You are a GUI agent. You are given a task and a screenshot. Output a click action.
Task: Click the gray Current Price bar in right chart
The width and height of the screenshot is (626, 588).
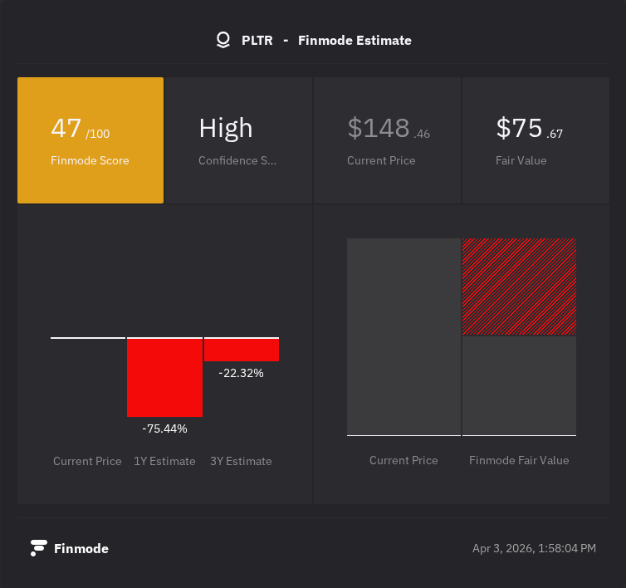[x=403, y=336]
